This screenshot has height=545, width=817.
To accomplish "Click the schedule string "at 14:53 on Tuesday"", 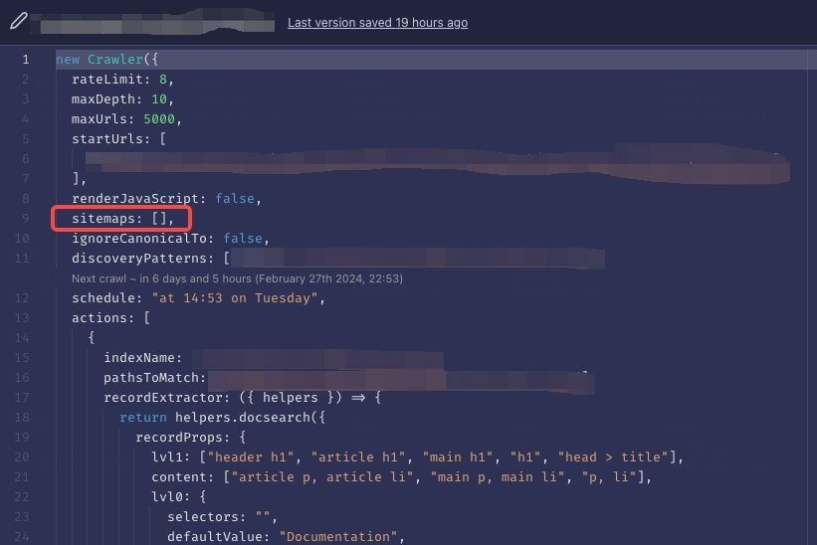I will pyautogui.click(x=238, y=298).
